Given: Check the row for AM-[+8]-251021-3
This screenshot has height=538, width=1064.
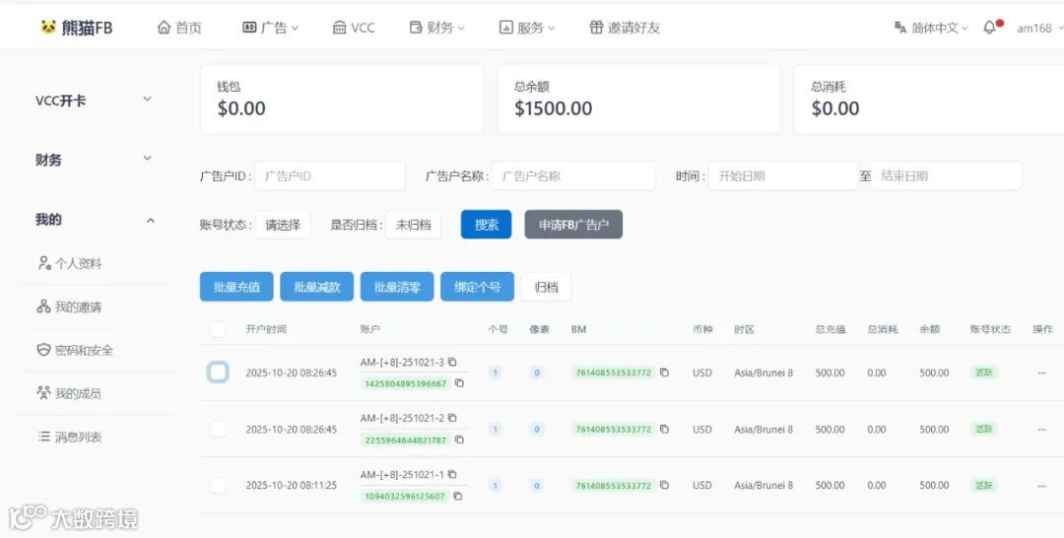Looking at the screenshot, I should pos(218,372).
